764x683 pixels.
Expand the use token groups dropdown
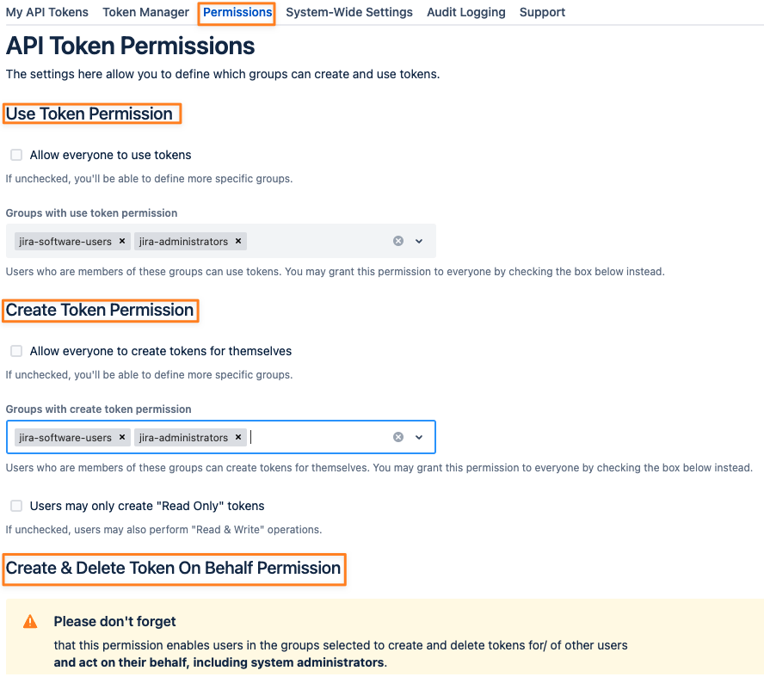419,241
